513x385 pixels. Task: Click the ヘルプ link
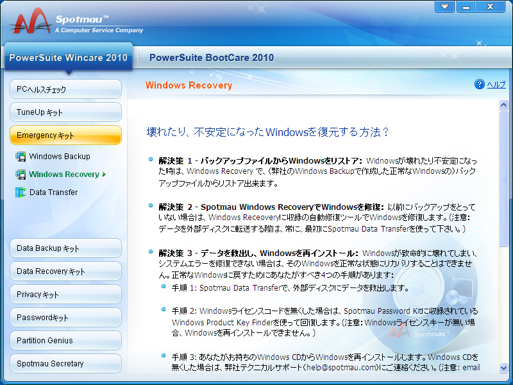coord(496,85)
